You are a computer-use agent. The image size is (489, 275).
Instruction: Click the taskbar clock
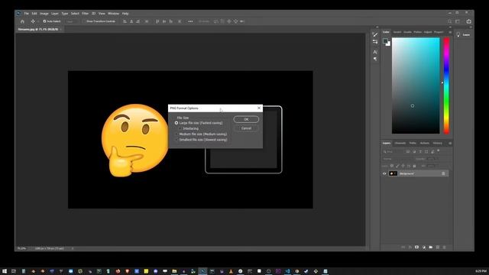[x=481, y=271]
